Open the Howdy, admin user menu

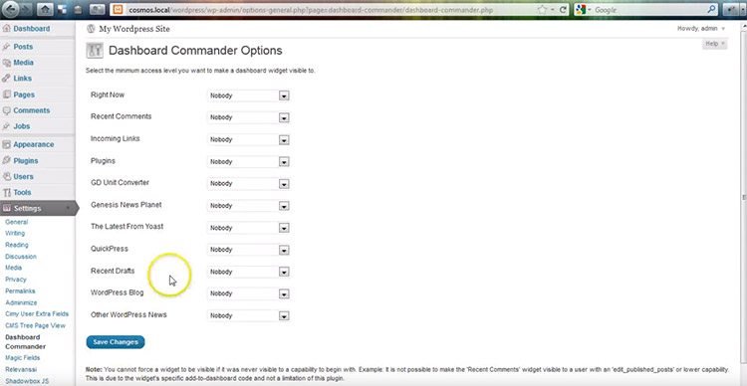coord(701,29)
